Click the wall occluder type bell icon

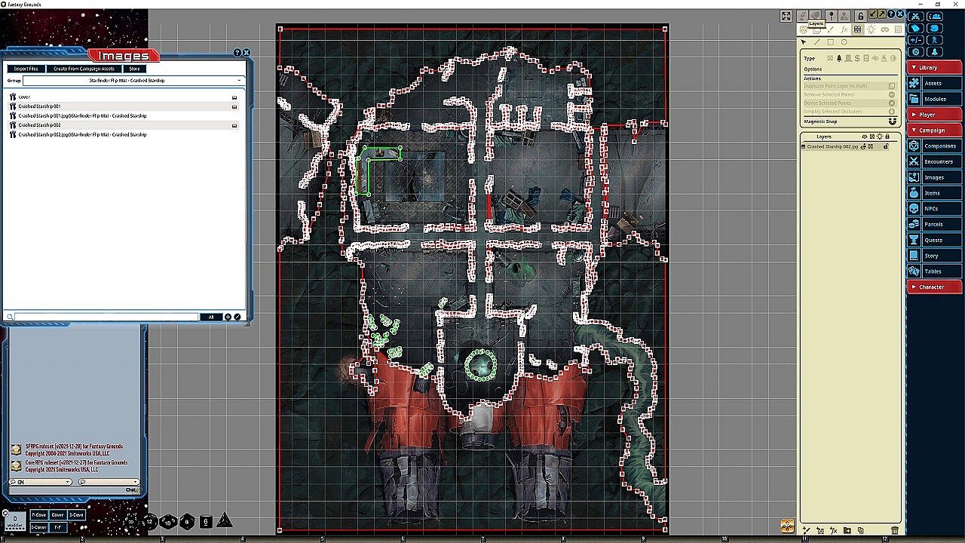pos(839,58)
